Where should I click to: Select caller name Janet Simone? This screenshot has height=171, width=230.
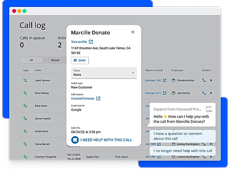click(42, 80)
